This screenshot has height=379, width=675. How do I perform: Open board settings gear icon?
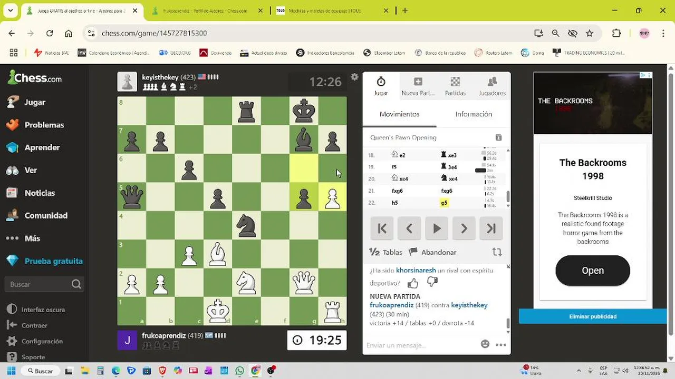pyautogui.click(x=354, y=77)
